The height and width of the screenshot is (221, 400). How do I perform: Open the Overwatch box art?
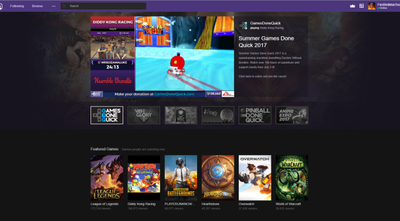(255, 178)
